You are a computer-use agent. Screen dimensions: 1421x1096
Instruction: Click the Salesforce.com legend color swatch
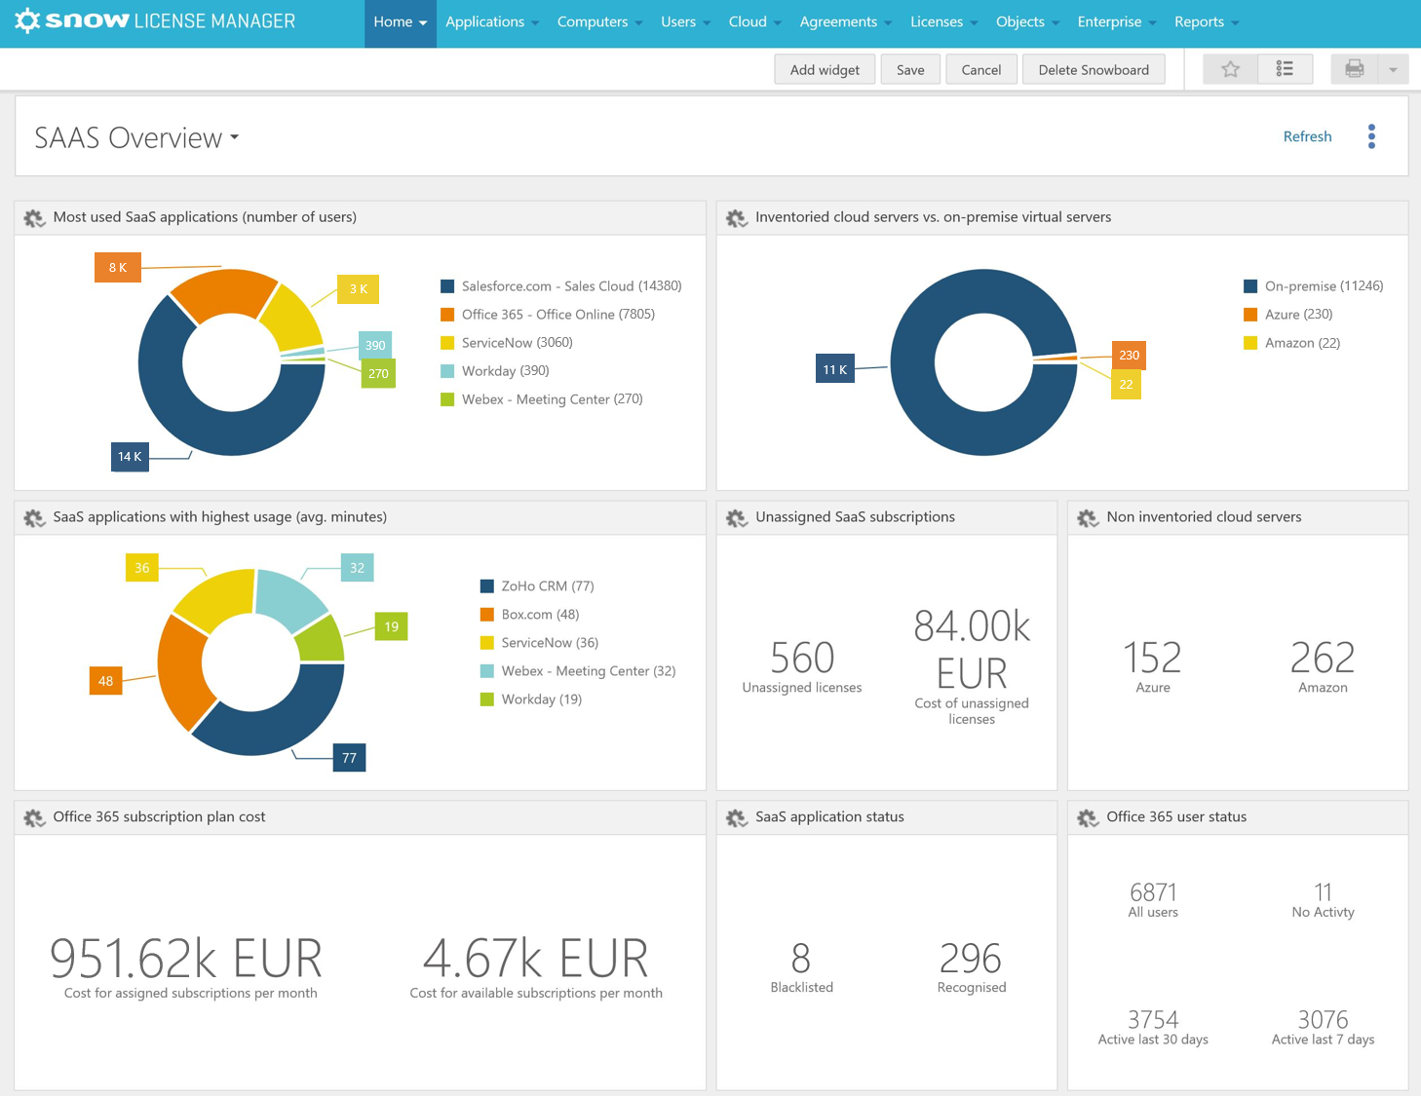point(447,286)
